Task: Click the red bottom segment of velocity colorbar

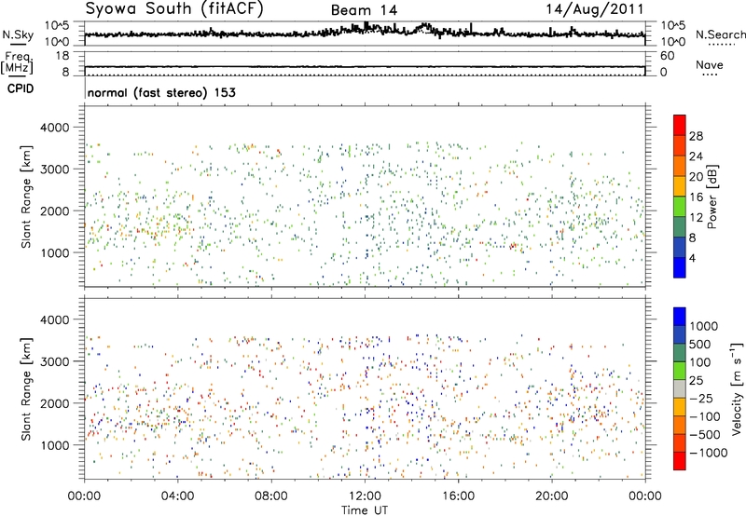Action: [680, 461]
